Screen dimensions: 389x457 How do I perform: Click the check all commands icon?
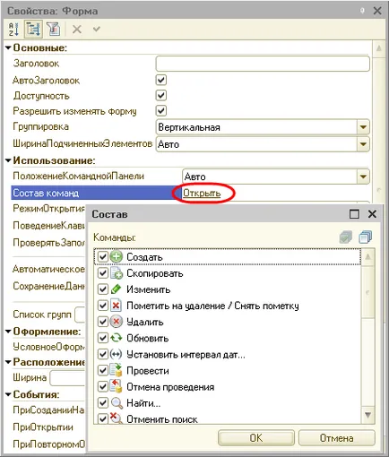[x=346, y=237]
